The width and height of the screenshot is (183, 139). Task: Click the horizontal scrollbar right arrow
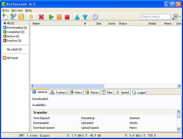pyautogui.click(x=179, y=86)
